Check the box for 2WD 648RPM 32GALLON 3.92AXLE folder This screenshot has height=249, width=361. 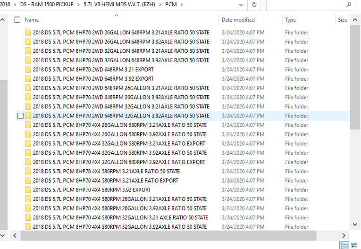point(20,116)
